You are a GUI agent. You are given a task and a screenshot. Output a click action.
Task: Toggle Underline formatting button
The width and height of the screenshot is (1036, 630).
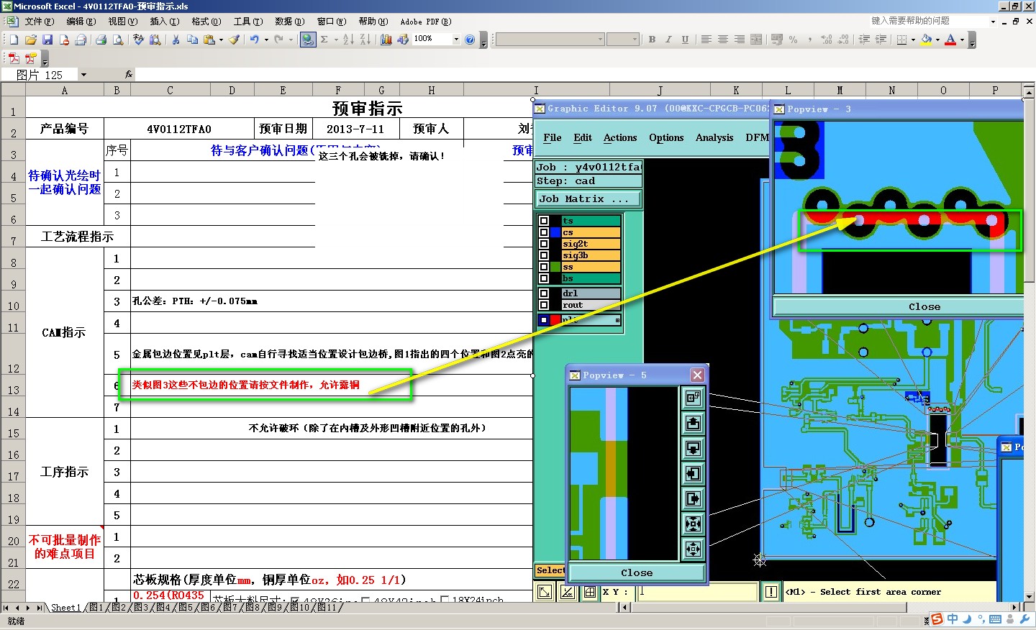[685, 40]
